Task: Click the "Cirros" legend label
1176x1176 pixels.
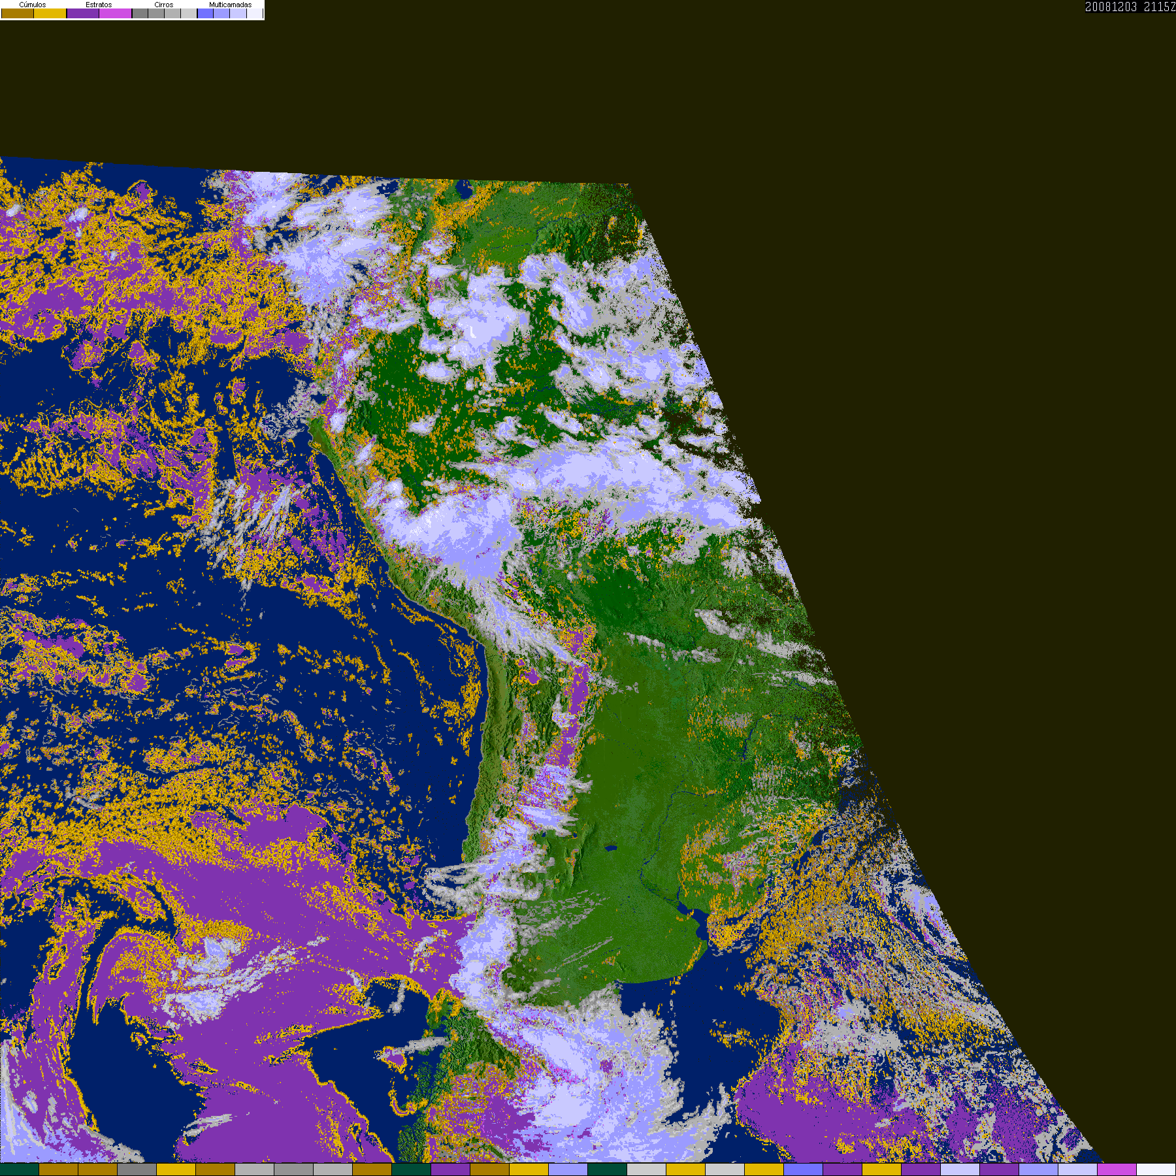Action: [x=164, y=5]
